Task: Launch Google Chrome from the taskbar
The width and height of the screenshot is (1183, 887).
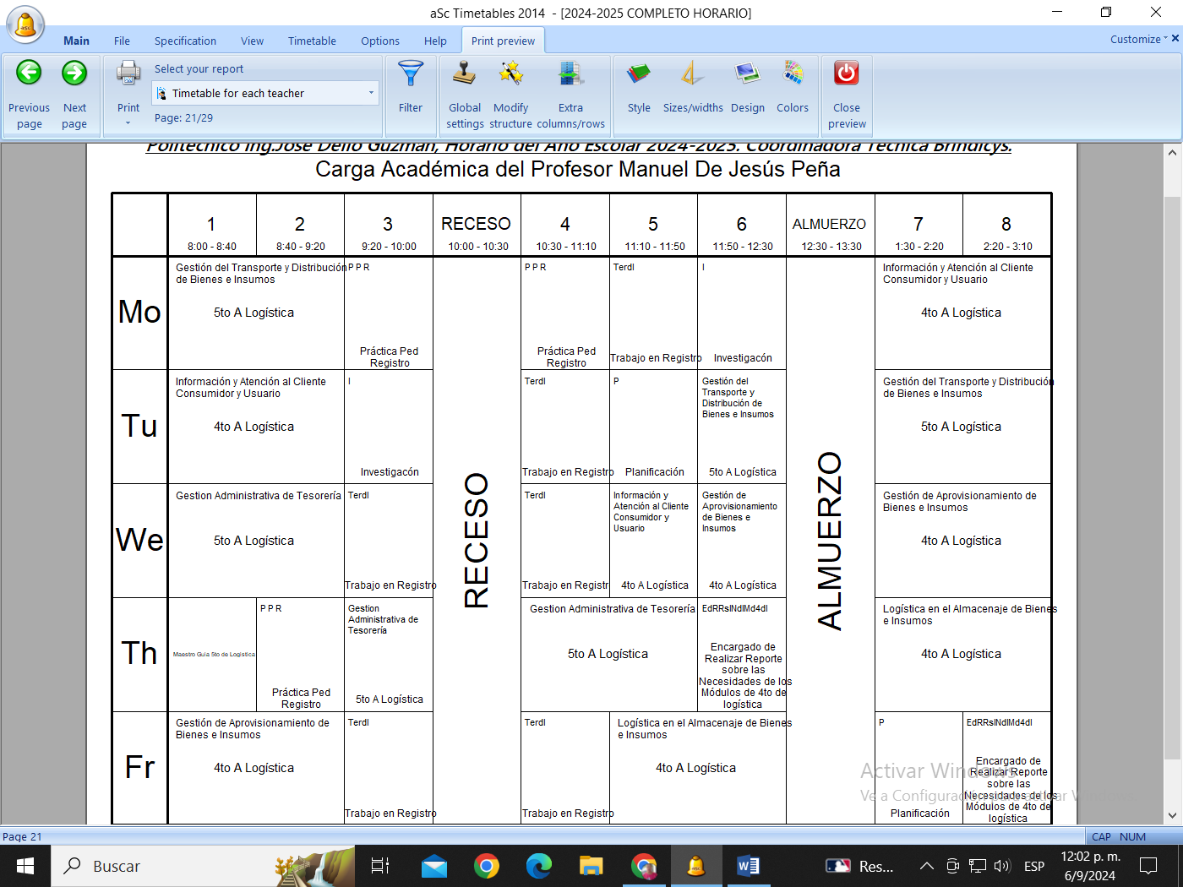Action: pyautogui.click(x=487, y=866)
